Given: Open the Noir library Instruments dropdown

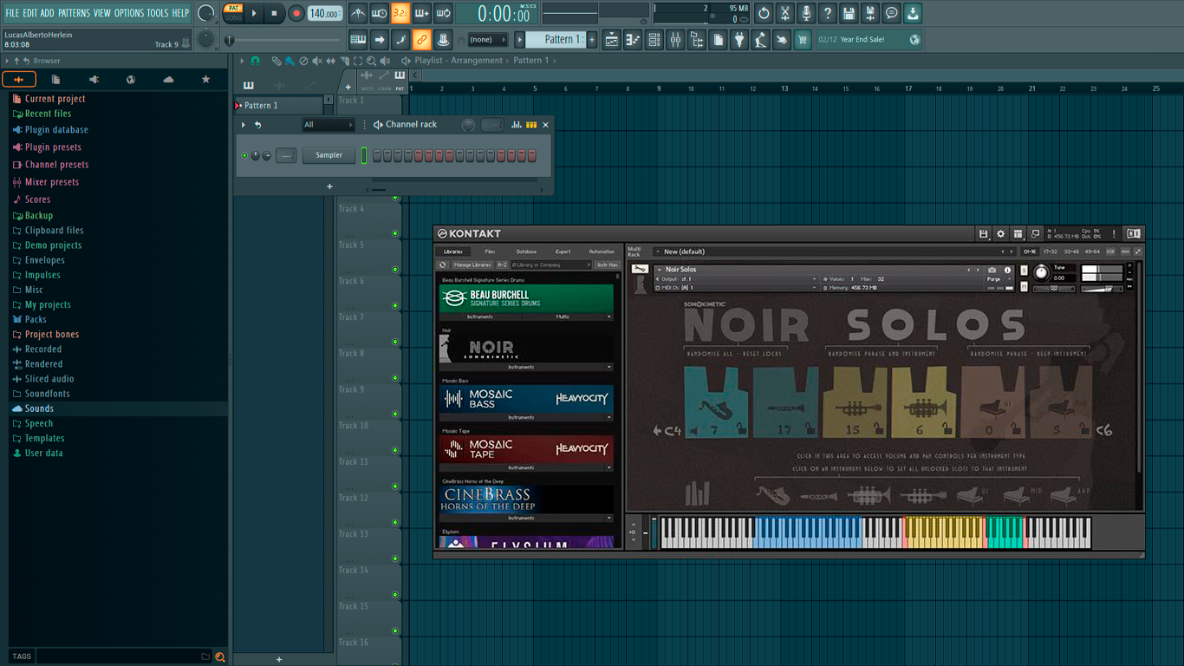Looking at the screenshot, I should click(x=526, y=367).
